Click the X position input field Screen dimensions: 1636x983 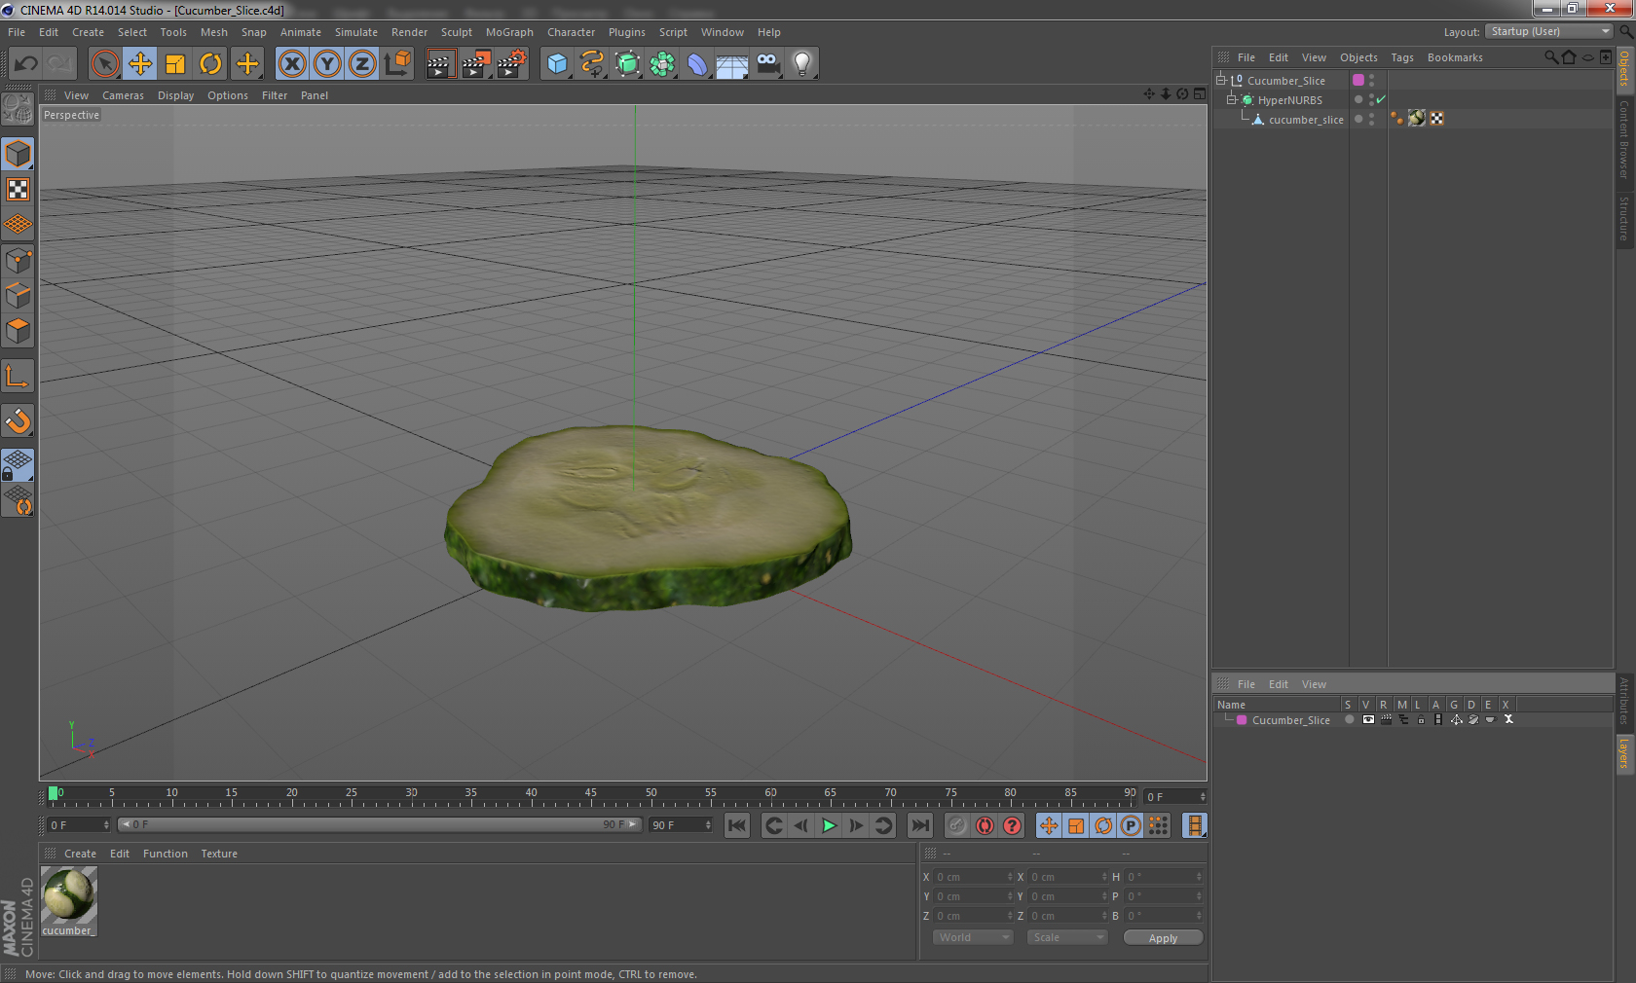[973, 877]
